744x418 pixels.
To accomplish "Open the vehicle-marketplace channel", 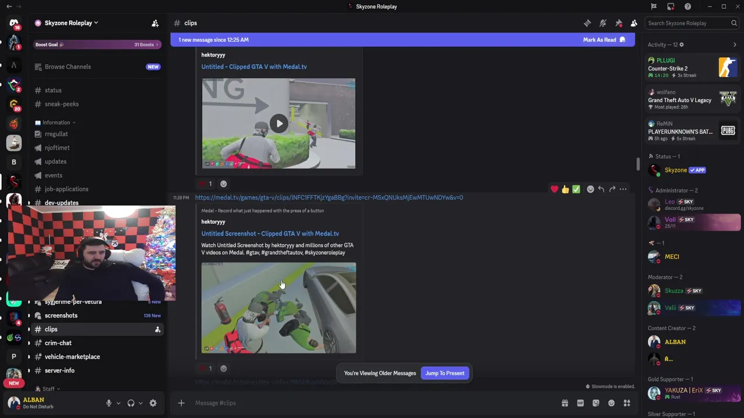I will [x=96, y=356].
